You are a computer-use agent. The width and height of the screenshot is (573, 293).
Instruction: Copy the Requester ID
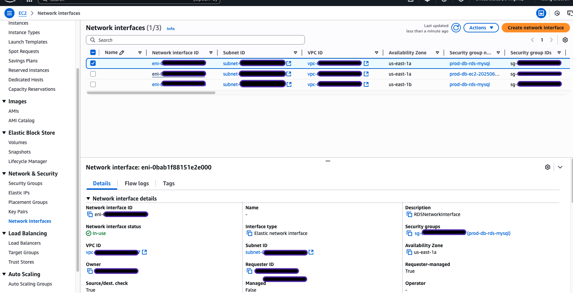(249, 271)
